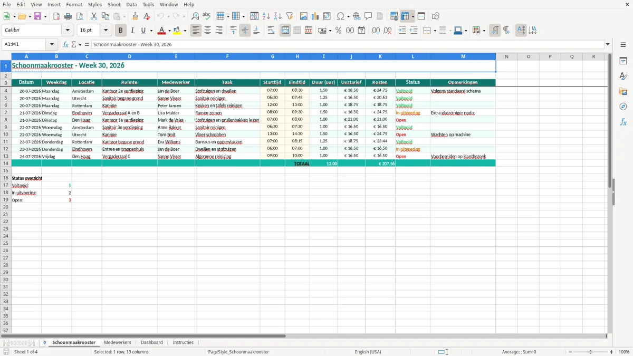
Task: Open the Format menu
Action: click(x=74, y=4)
